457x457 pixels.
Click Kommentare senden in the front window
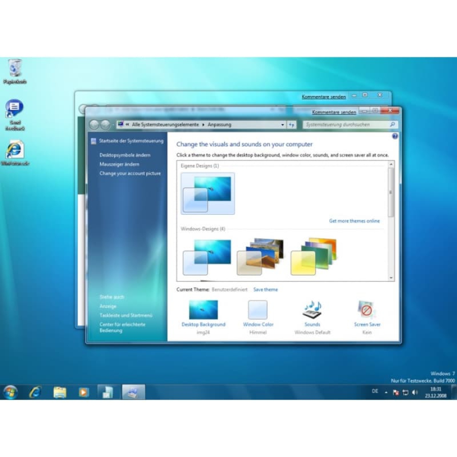(x=334, y=112)
